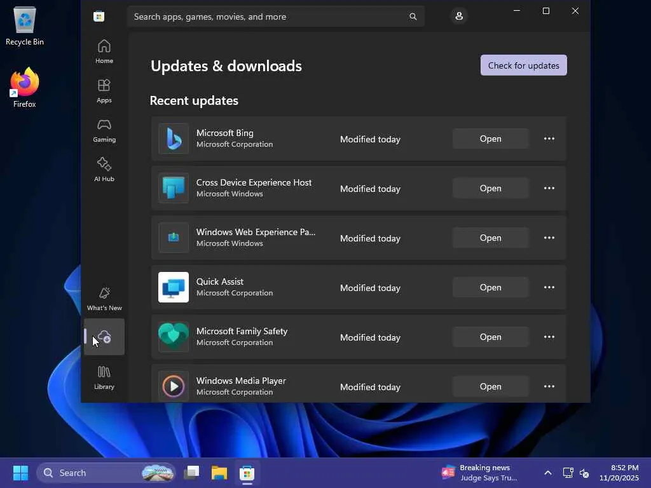Click the Cross Device Experience Host icon

[x=174, y=188]
